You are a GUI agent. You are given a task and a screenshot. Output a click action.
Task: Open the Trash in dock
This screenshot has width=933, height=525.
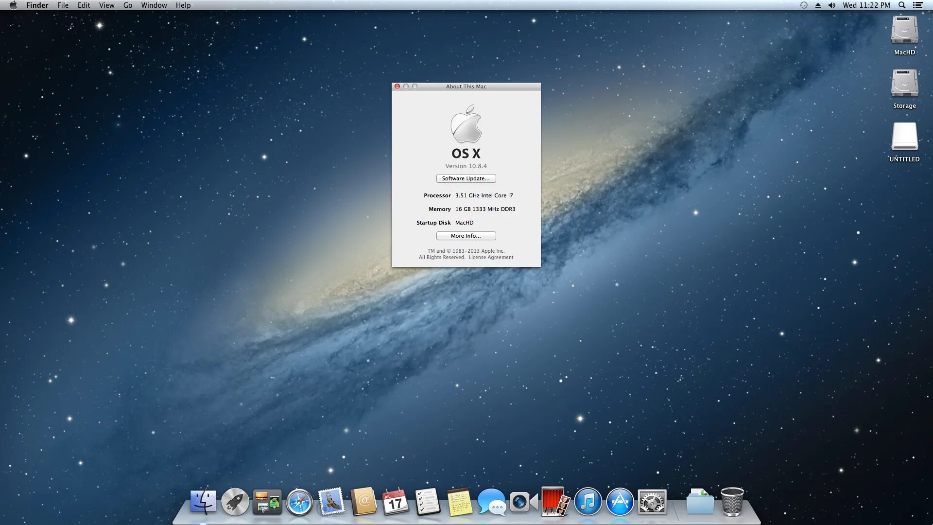tap(732, 502)
